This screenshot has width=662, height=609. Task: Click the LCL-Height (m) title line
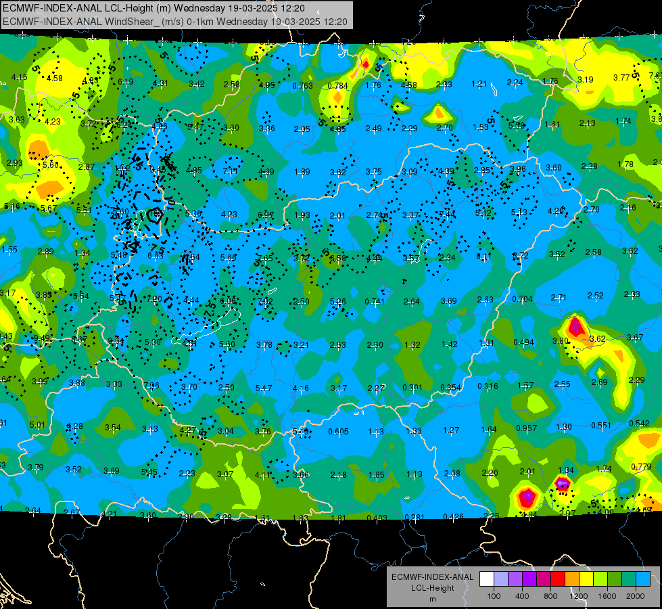click(153, 8)
